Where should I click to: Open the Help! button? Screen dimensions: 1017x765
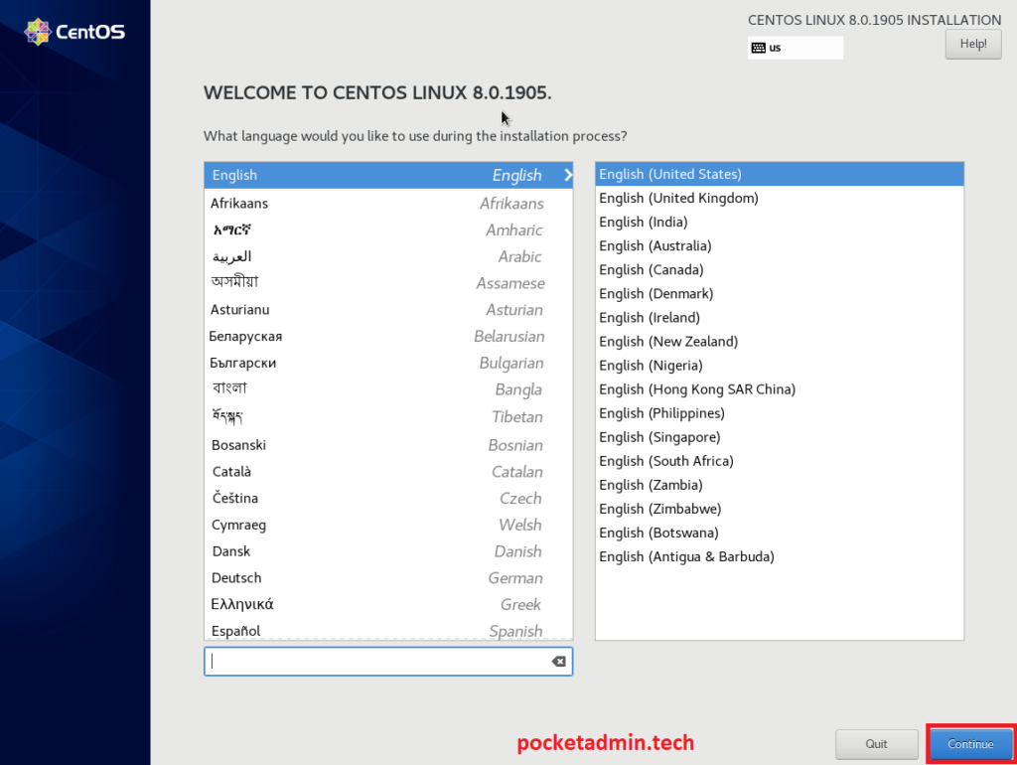973,44
